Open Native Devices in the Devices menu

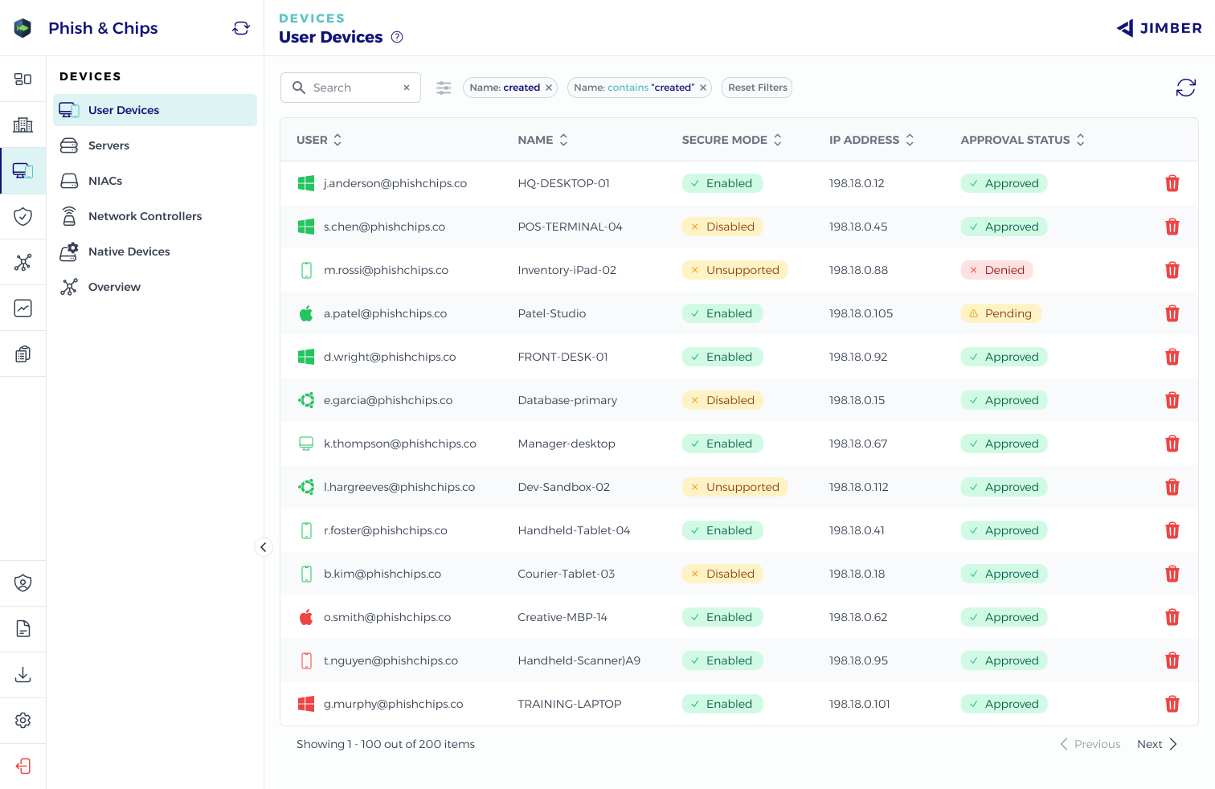click(155, 251)
